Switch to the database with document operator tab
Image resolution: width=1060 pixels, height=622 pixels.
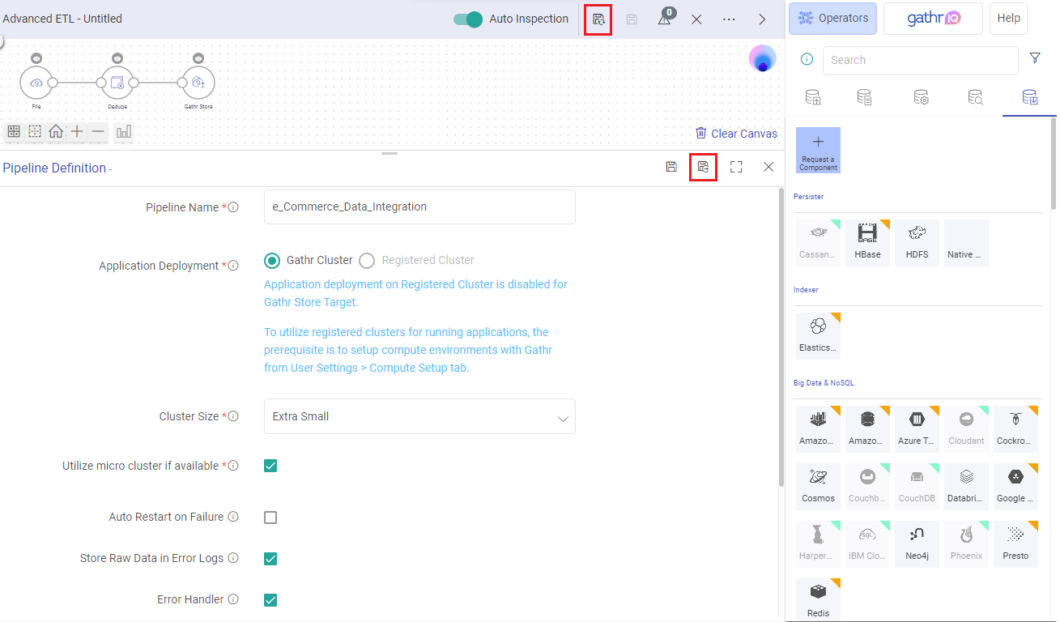[x=865, y=98]
